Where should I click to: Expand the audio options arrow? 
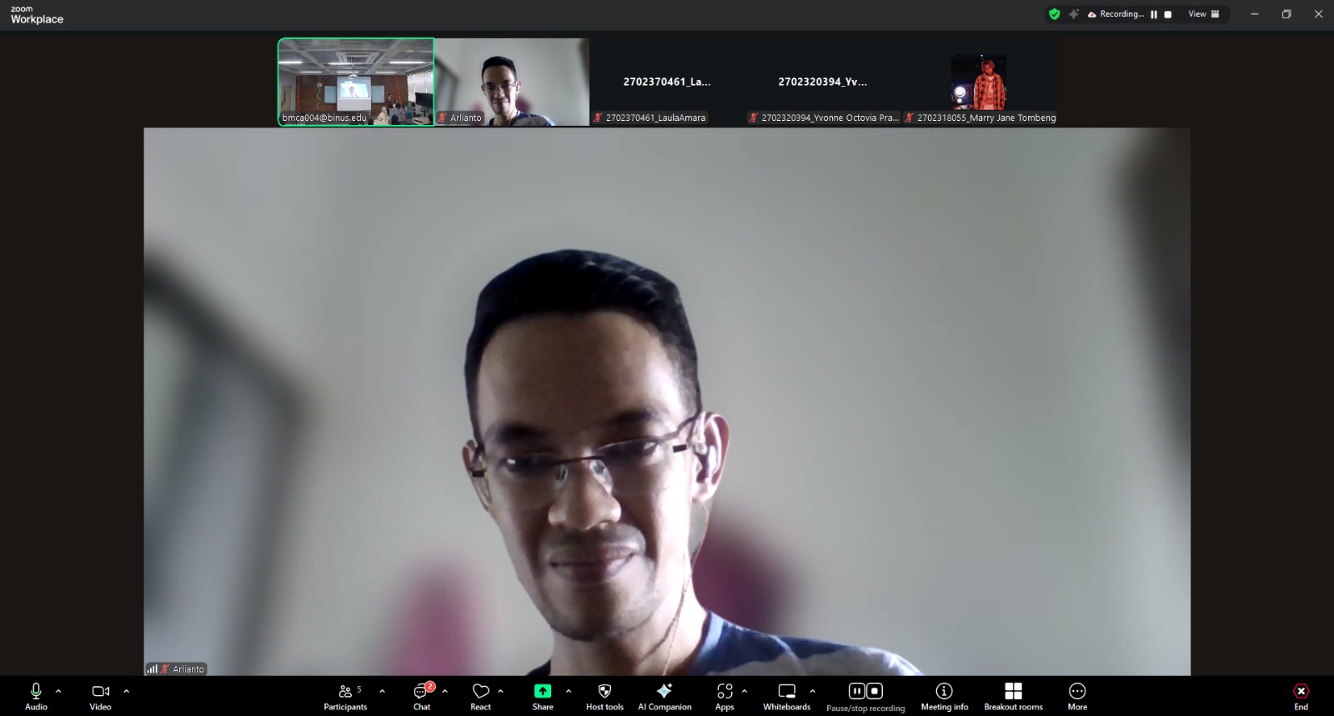click(58, 691)
